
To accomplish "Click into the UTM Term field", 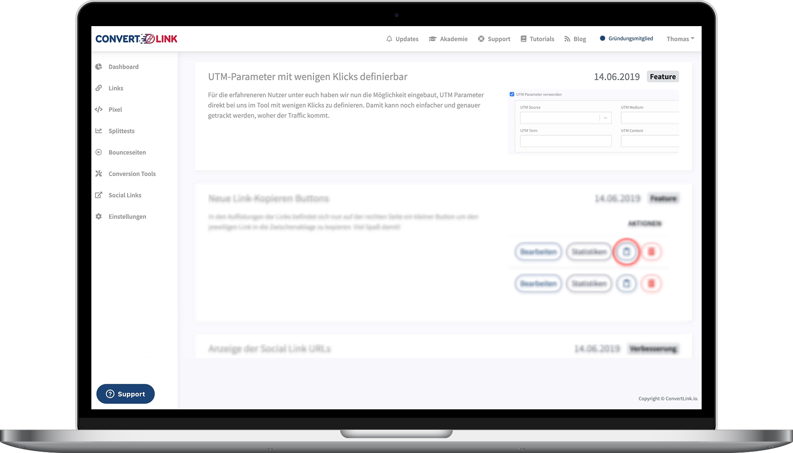I will click(565, 141).
